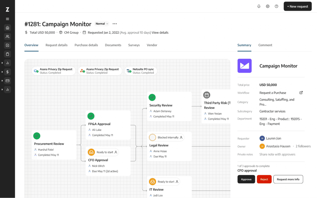Click Legal Review Blocked internally badge
317x198 pixels.
166,137
